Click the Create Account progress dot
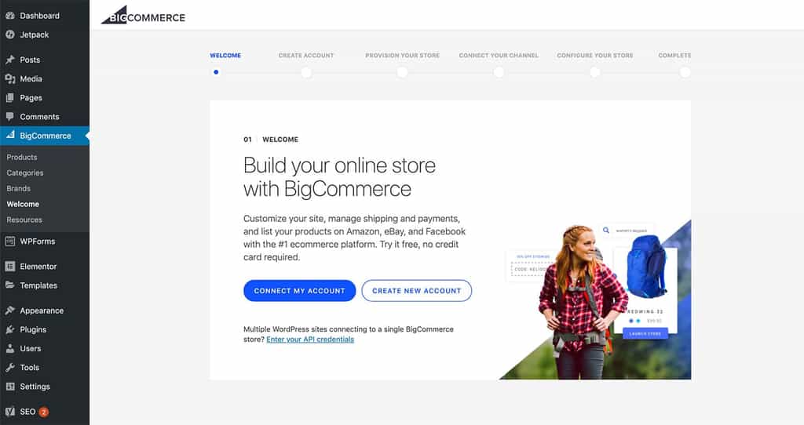Viewport: 804px width, 425px height. [306, 72]
